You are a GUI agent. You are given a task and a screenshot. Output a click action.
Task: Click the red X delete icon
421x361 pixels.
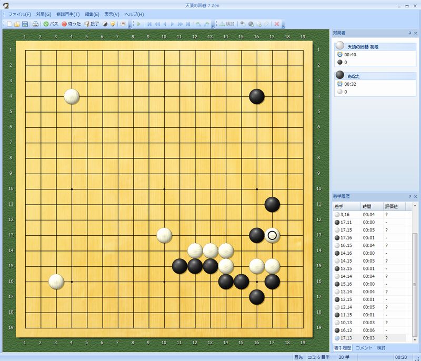click(277, 24)
